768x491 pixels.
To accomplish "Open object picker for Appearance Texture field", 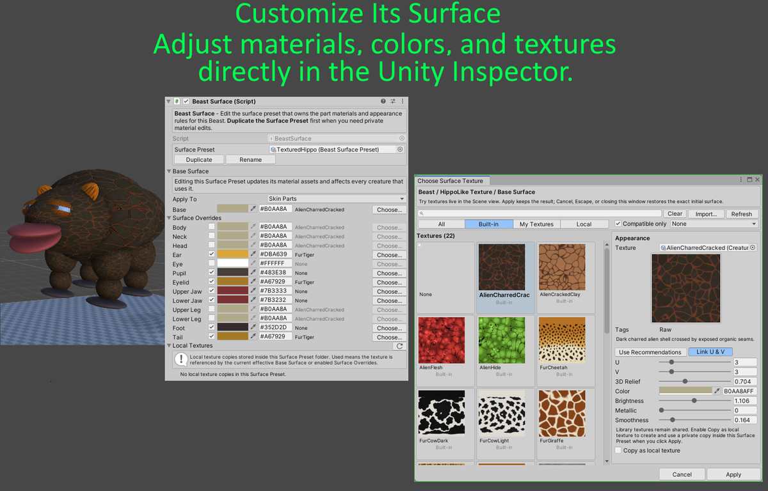I will point(753,247).
